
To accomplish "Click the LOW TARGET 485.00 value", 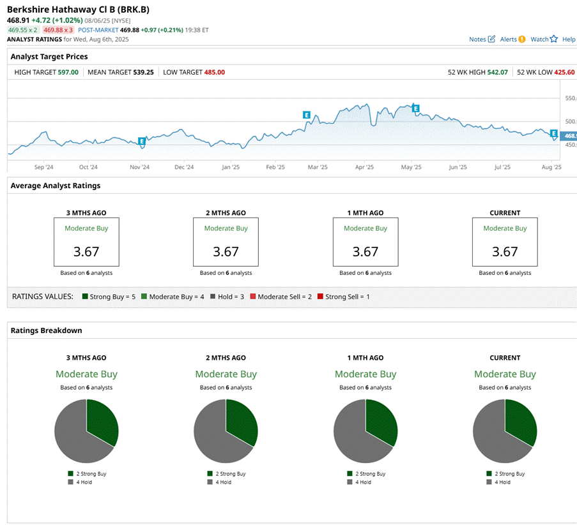I will pyautogui.click(x=215, y=72).
